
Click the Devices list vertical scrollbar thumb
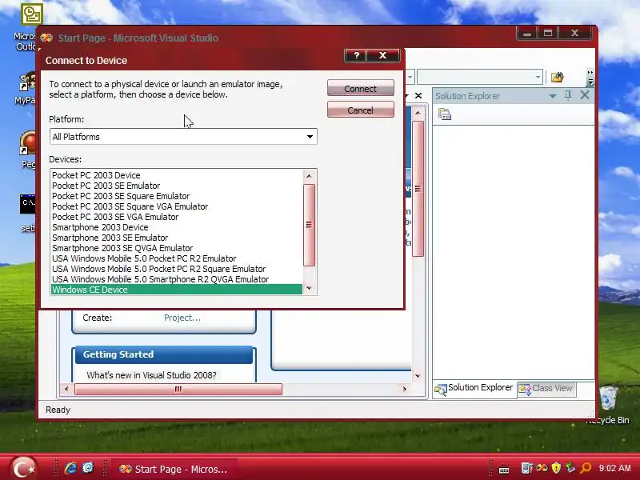point(309,225)
